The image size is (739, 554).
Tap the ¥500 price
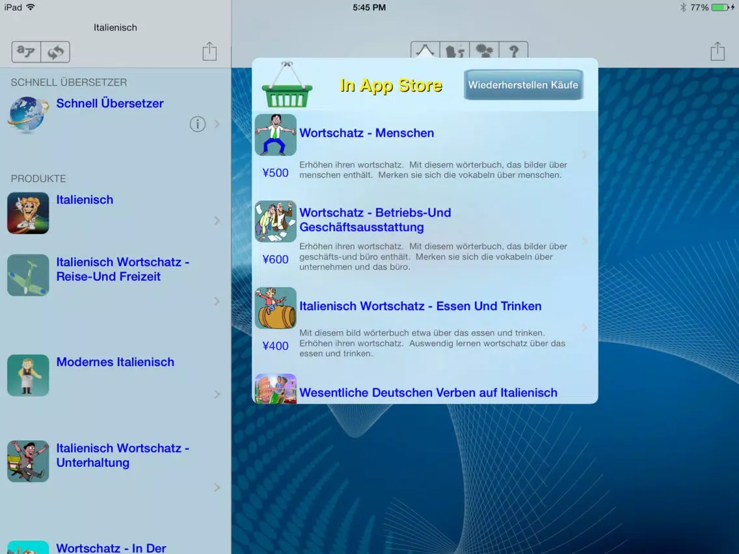click(x=275, y=173)
